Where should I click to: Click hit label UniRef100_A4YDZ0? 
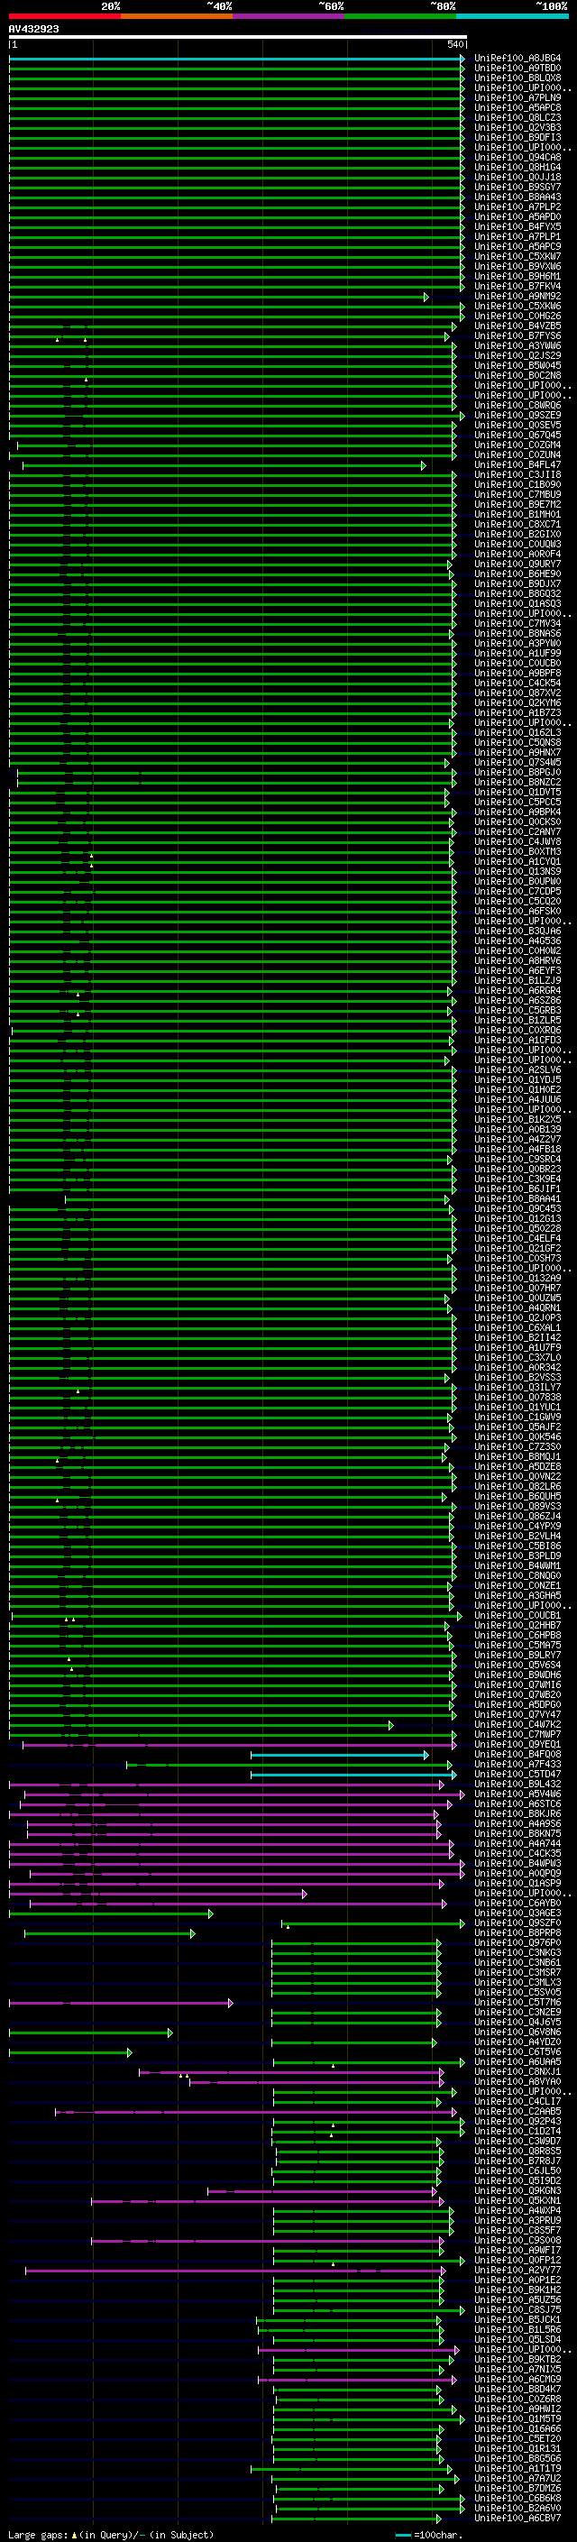point(517,2042)
